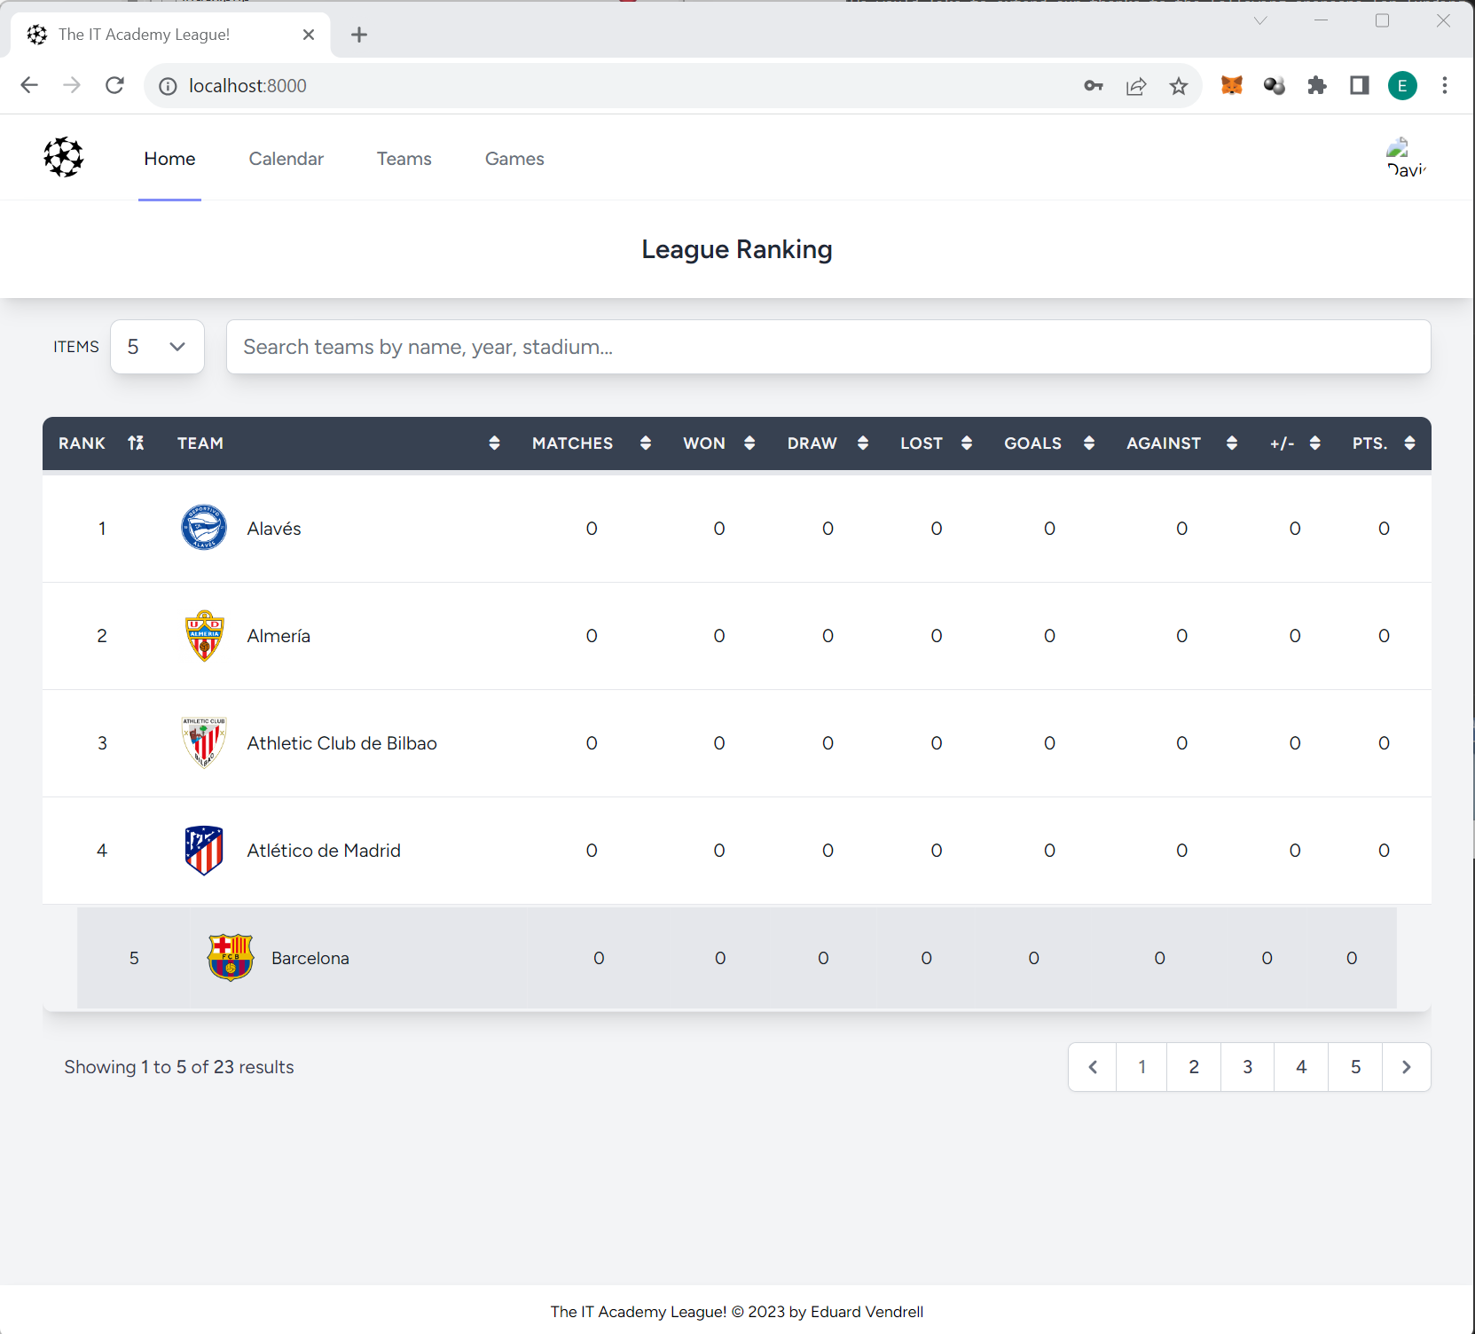Screen dimensions: 1475x1334
Task: Click the browser extensions puzzle icon
Action: [1317, 85]
